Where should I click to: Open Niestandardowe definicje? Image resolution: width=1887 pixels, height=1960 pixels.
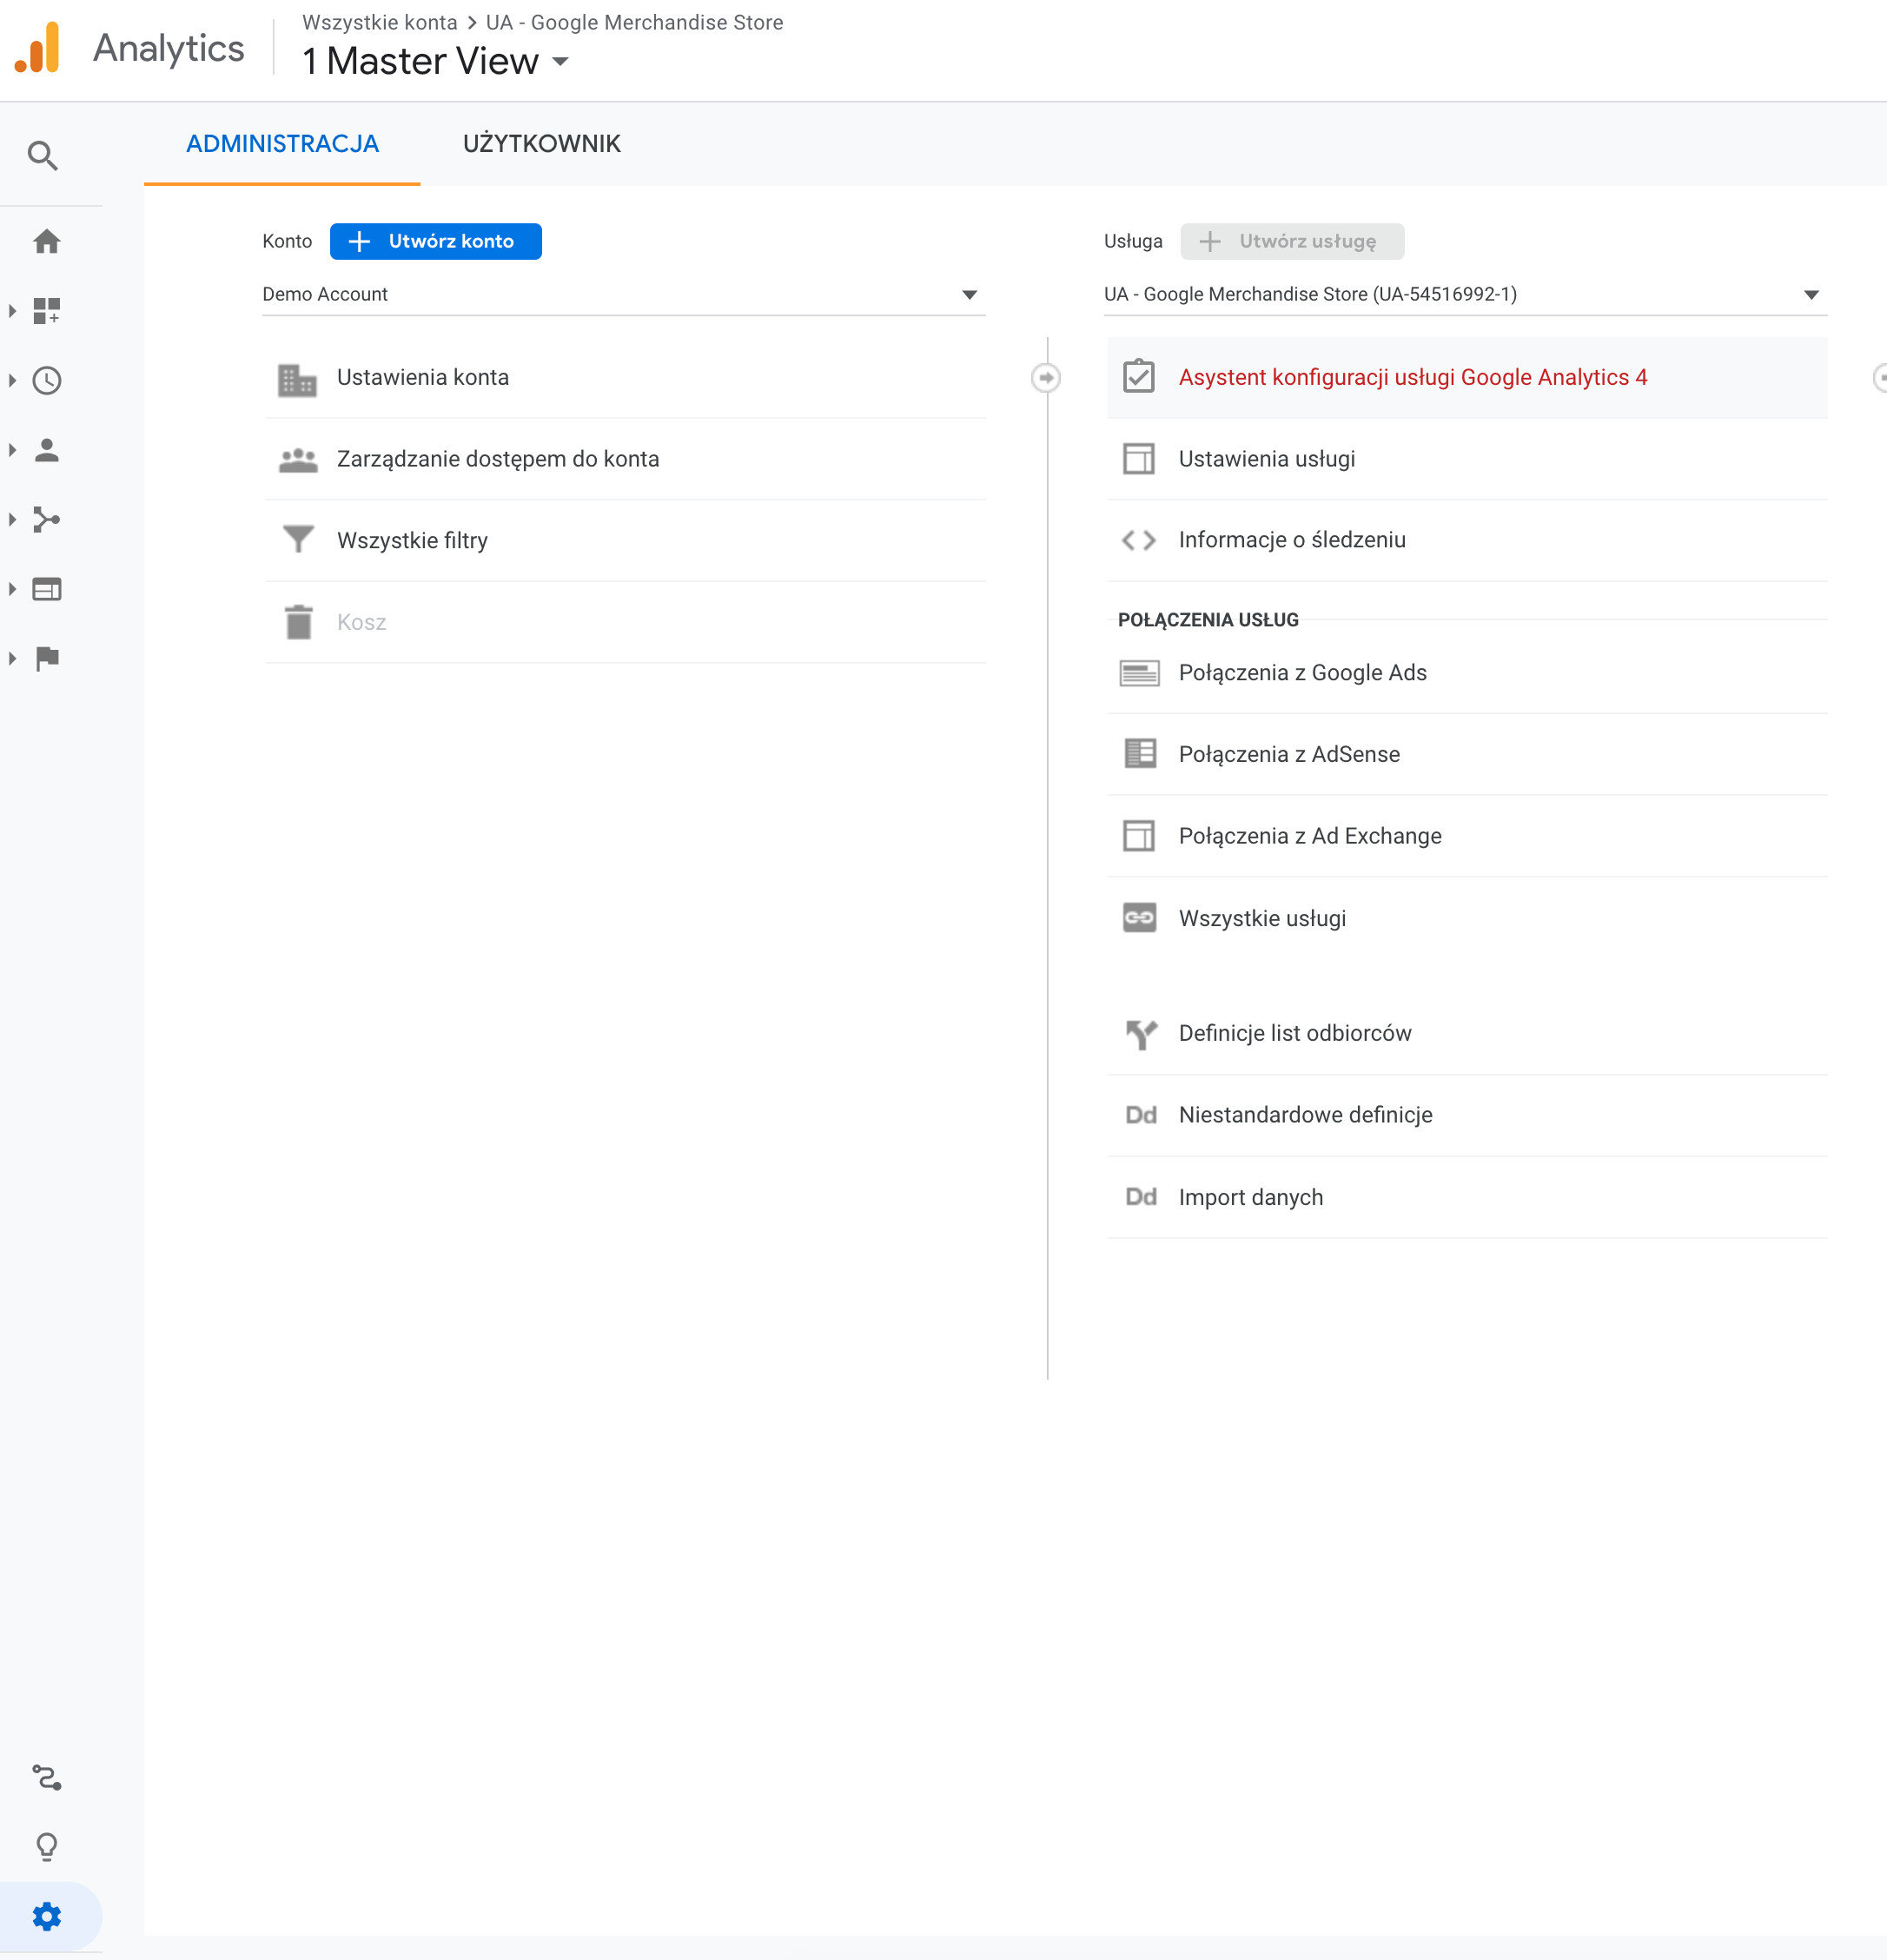(x=1467, y=1115)
